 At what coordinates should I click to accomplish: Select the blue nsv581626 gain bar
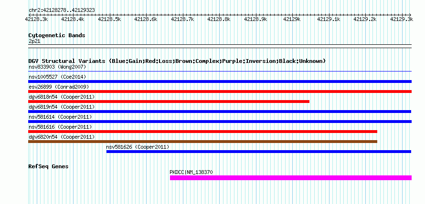tap(259, 152)
